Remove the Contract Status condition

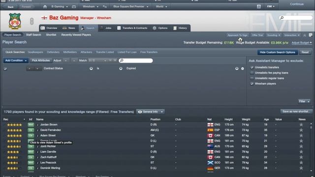pos(243,69)
